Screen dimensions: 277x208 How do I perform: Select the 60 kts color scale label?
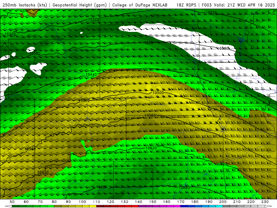tap(26, 202)
